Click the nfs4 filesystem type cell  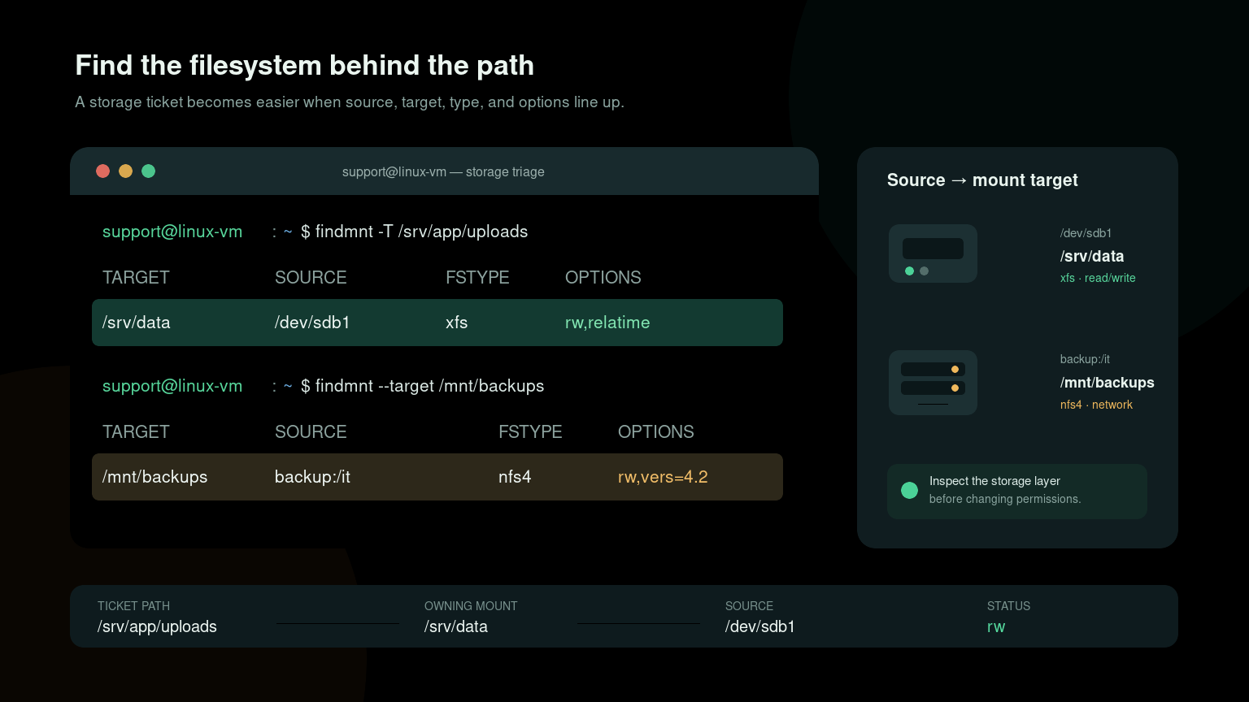pos(515,477)
